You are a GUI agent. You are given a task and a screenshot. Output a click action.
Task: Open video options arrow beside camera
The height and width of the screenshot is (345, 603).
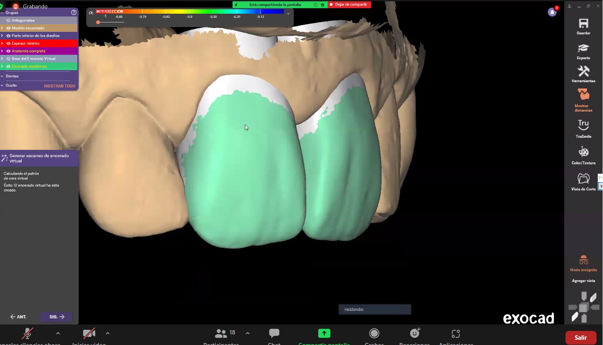coord(108,333)
